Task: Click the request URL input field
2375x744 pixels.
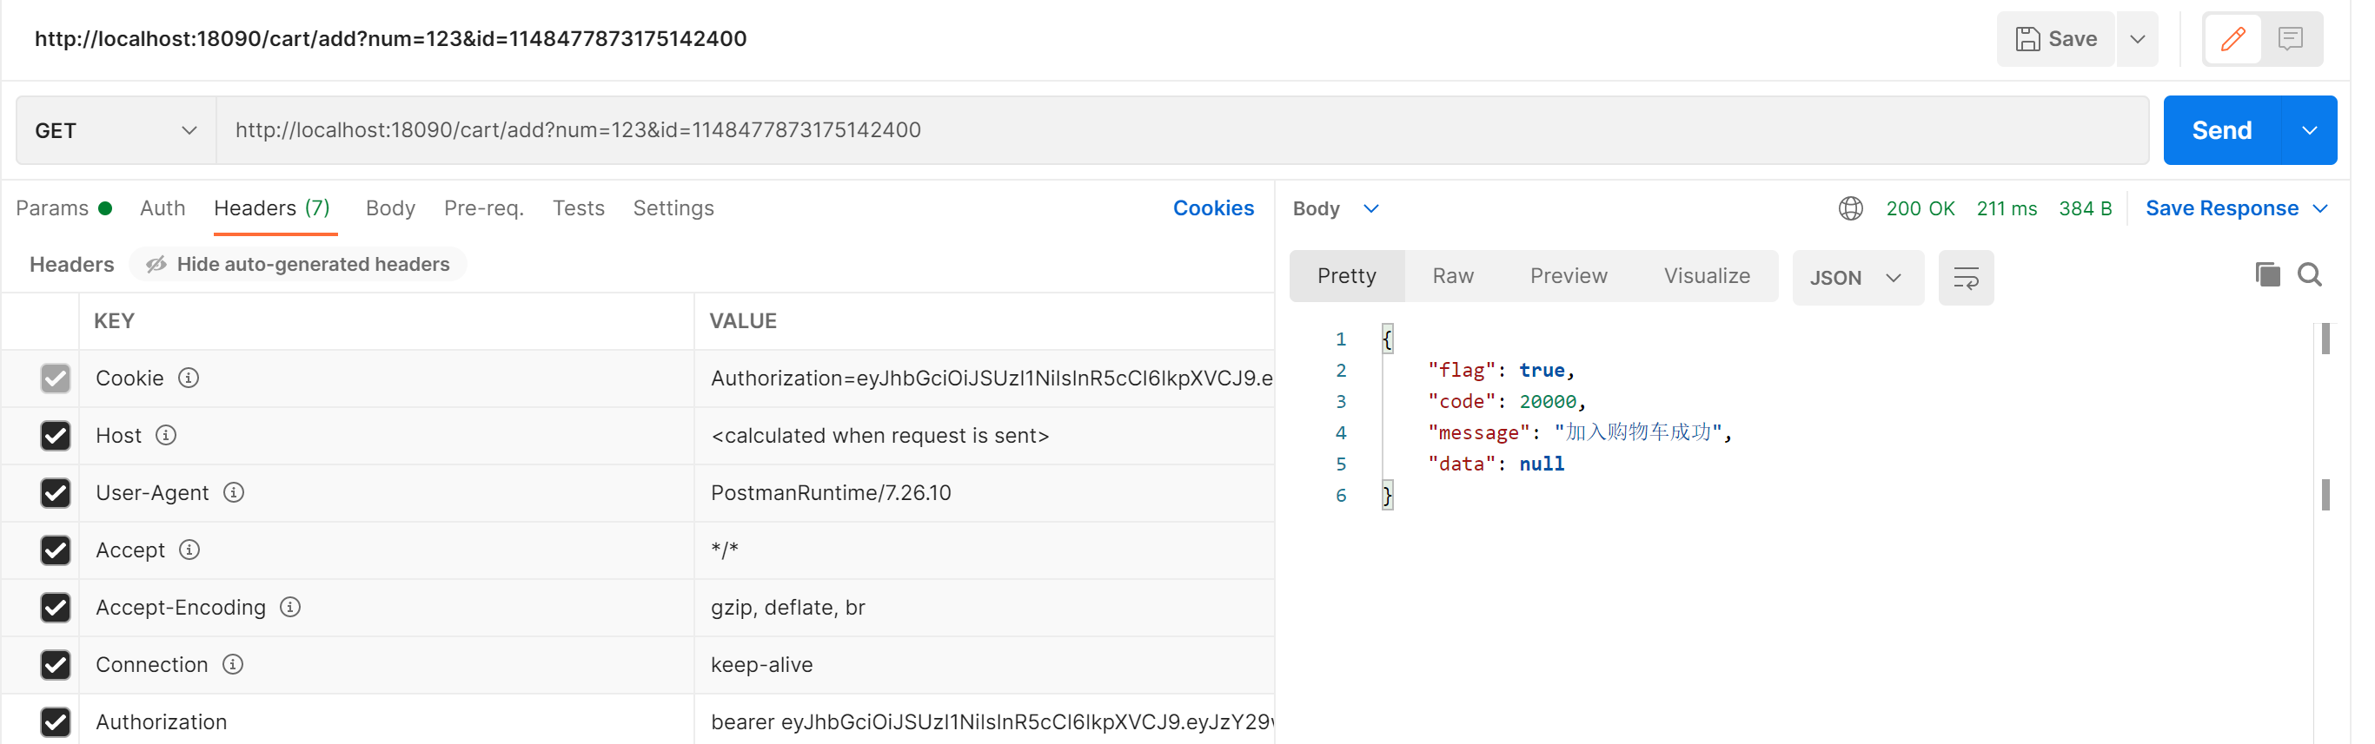Action: click(x=1182, y=131)
